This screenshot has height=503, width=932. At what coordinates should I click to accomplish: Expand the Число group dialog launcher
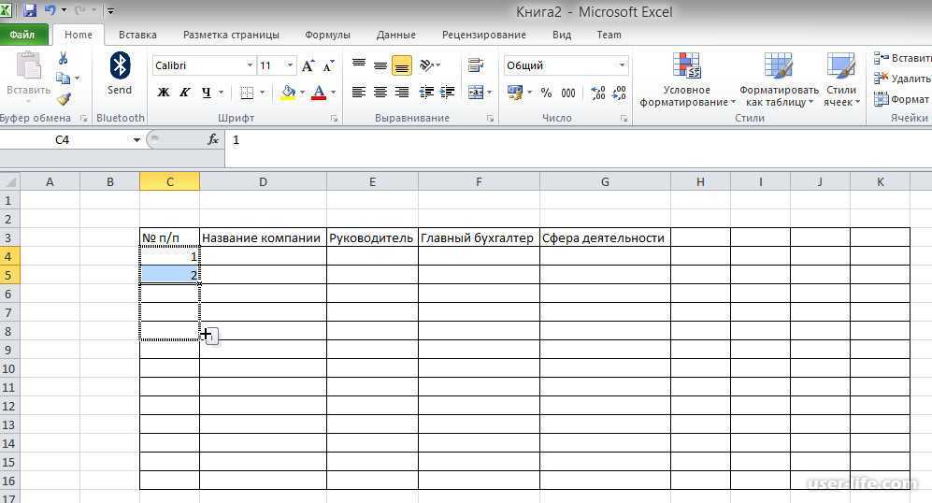624,119
